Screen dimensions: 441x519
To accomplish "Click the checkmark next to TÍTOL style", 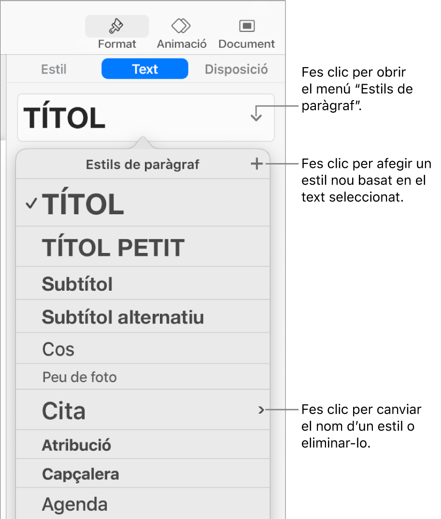I will (31, 204).
